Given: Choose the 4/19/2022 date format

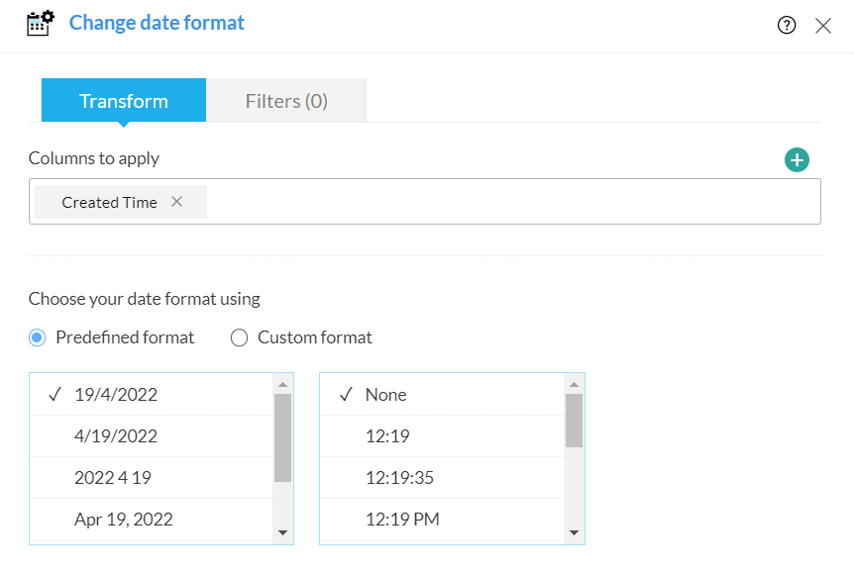Looking at the screenshot, I should point(116,436).
